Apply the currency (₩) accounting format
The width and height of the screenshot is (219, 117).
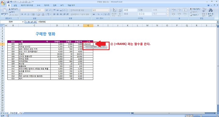pyautogui.click(x=94, y=14)
